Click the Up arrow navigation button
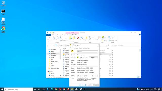Screen dimensions: 162x91 click(54, 45)
